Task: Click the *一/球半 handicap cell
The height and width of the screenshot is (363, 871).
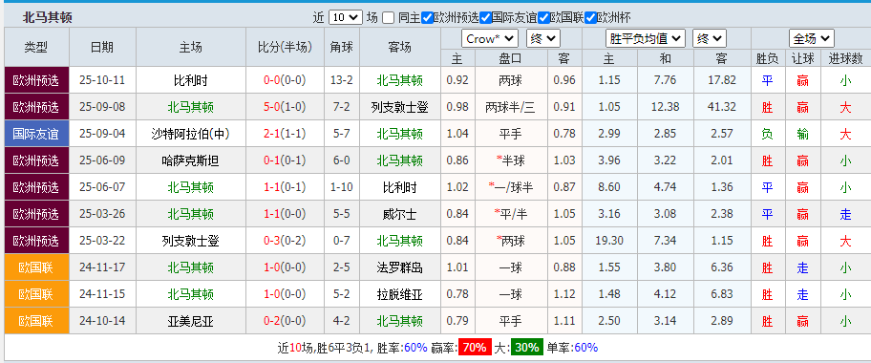Action: tap(511, 187)
